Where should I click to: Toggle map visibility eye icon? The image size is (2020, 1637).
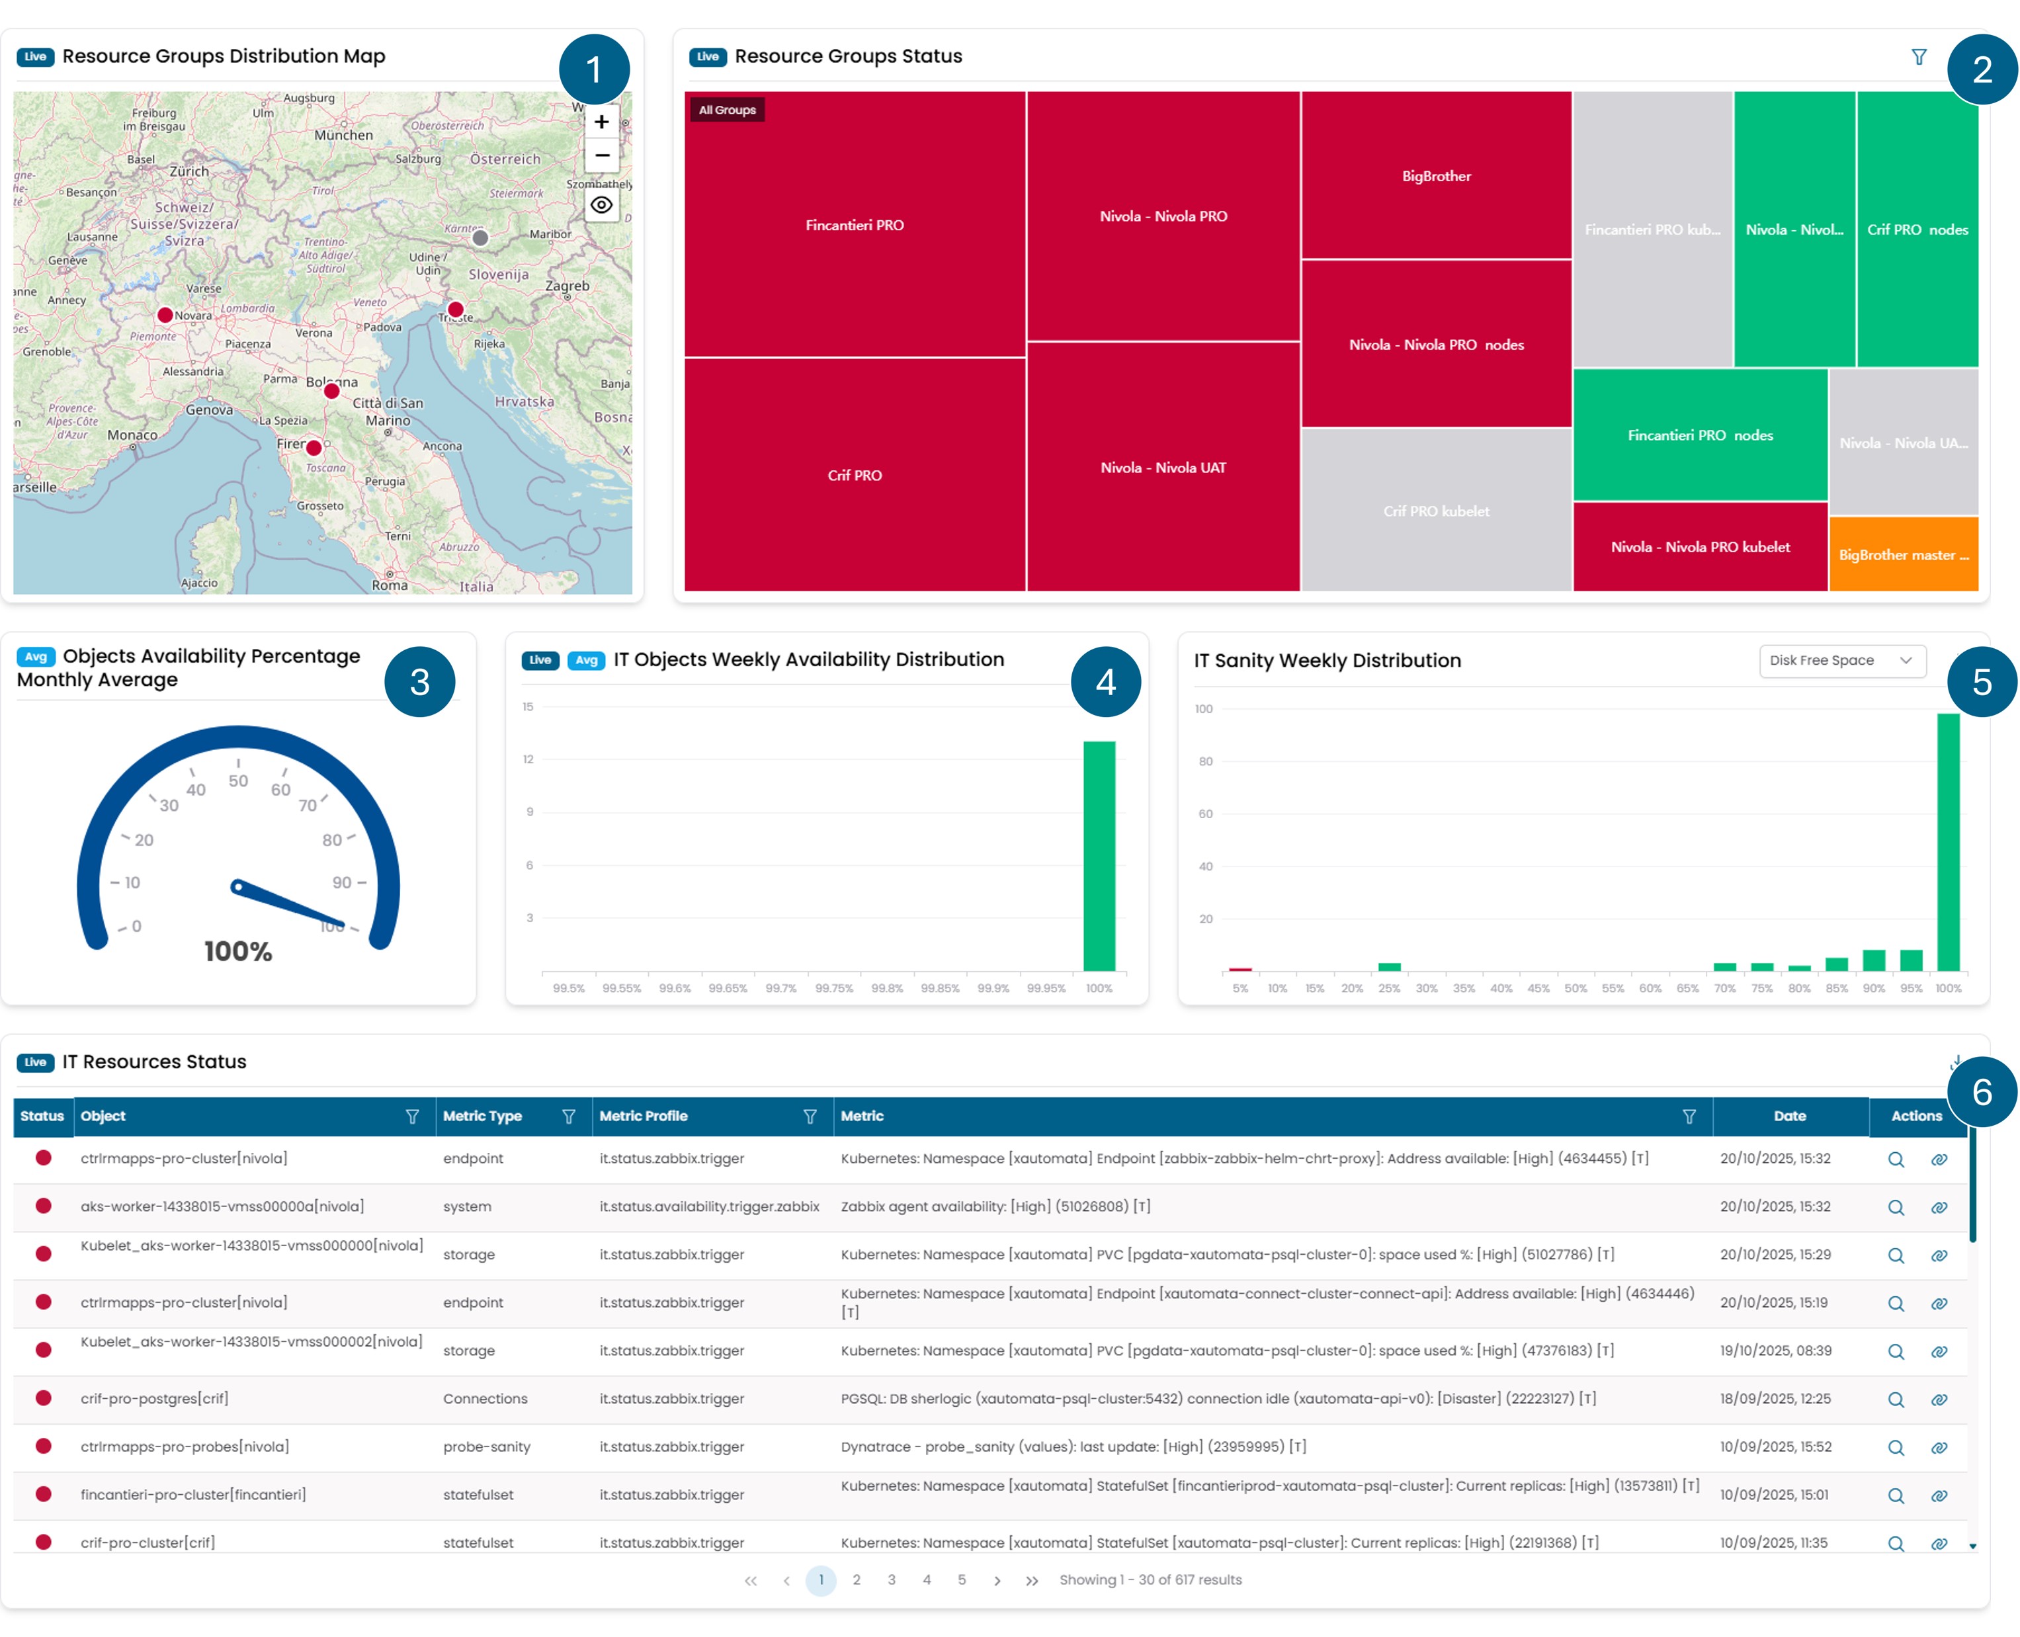pos(601,204)
